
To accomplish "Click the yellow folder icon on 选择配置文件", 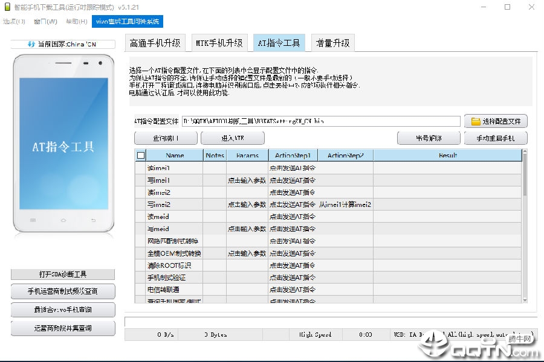I will pyautogui.click(x=476, y=121).
